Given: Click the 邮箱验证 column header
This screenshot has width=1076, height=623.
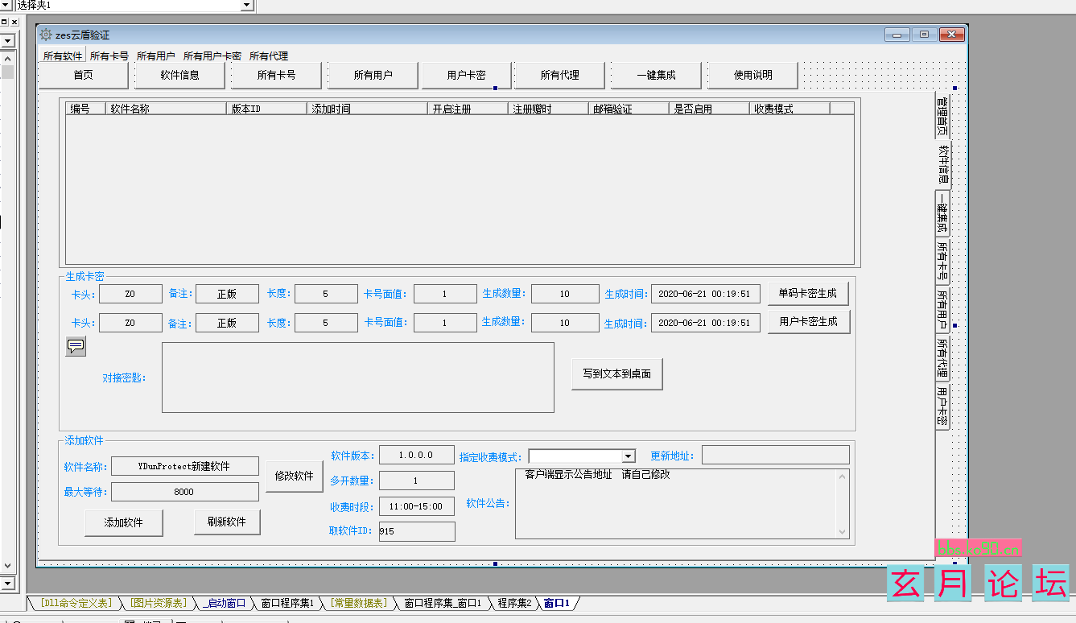Looking at the screenshot, I should tap(629, 109).
